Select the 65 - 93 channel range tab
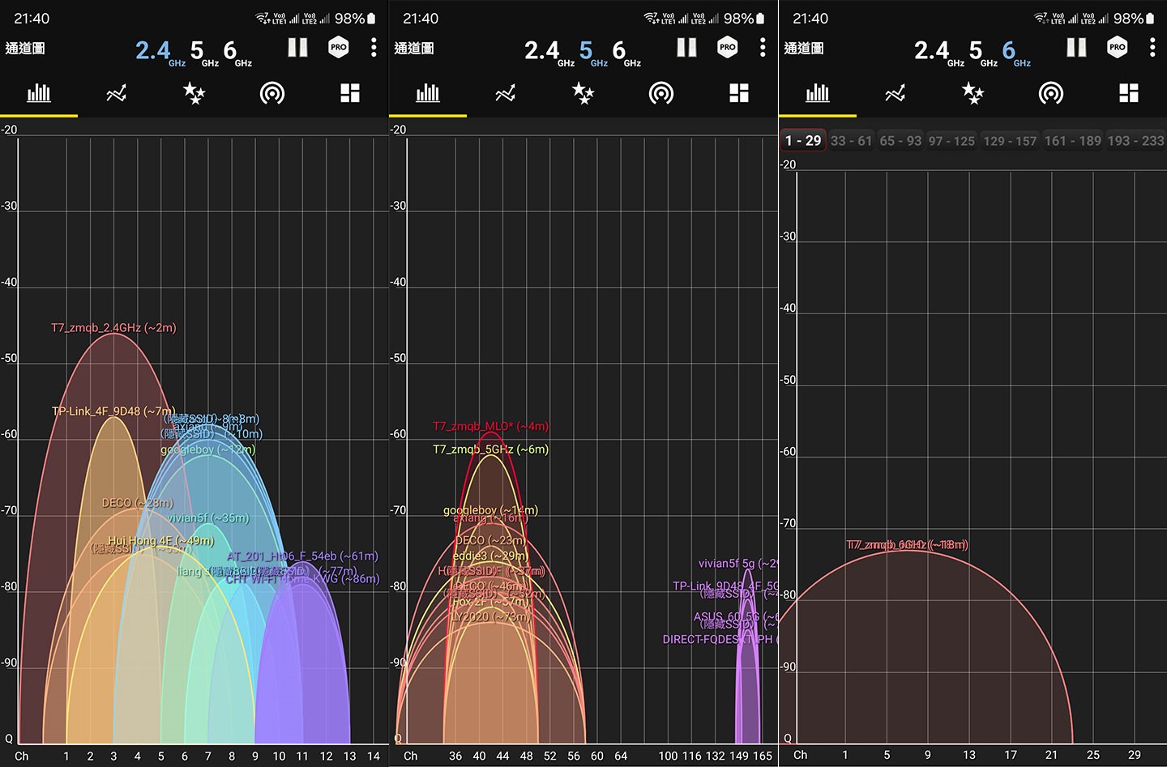1167x767 pixels. pos(900,141)
